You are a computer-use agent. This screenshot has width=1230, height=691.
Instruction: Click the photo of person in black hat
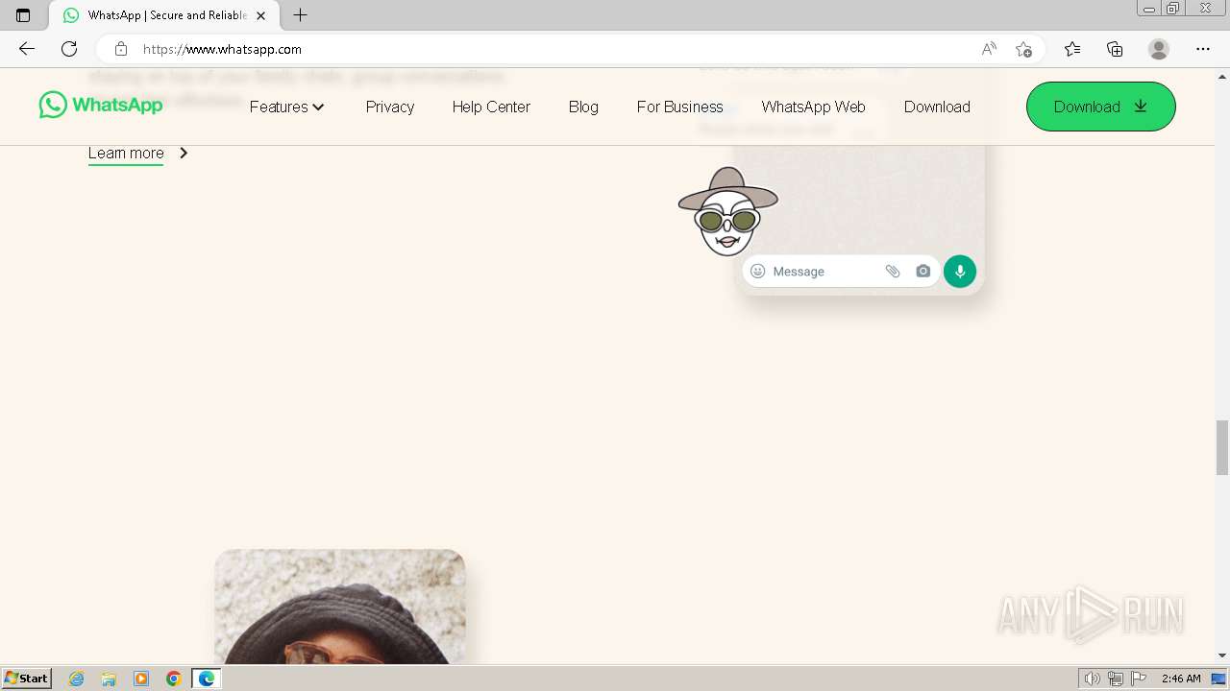[x=340, y=607]
